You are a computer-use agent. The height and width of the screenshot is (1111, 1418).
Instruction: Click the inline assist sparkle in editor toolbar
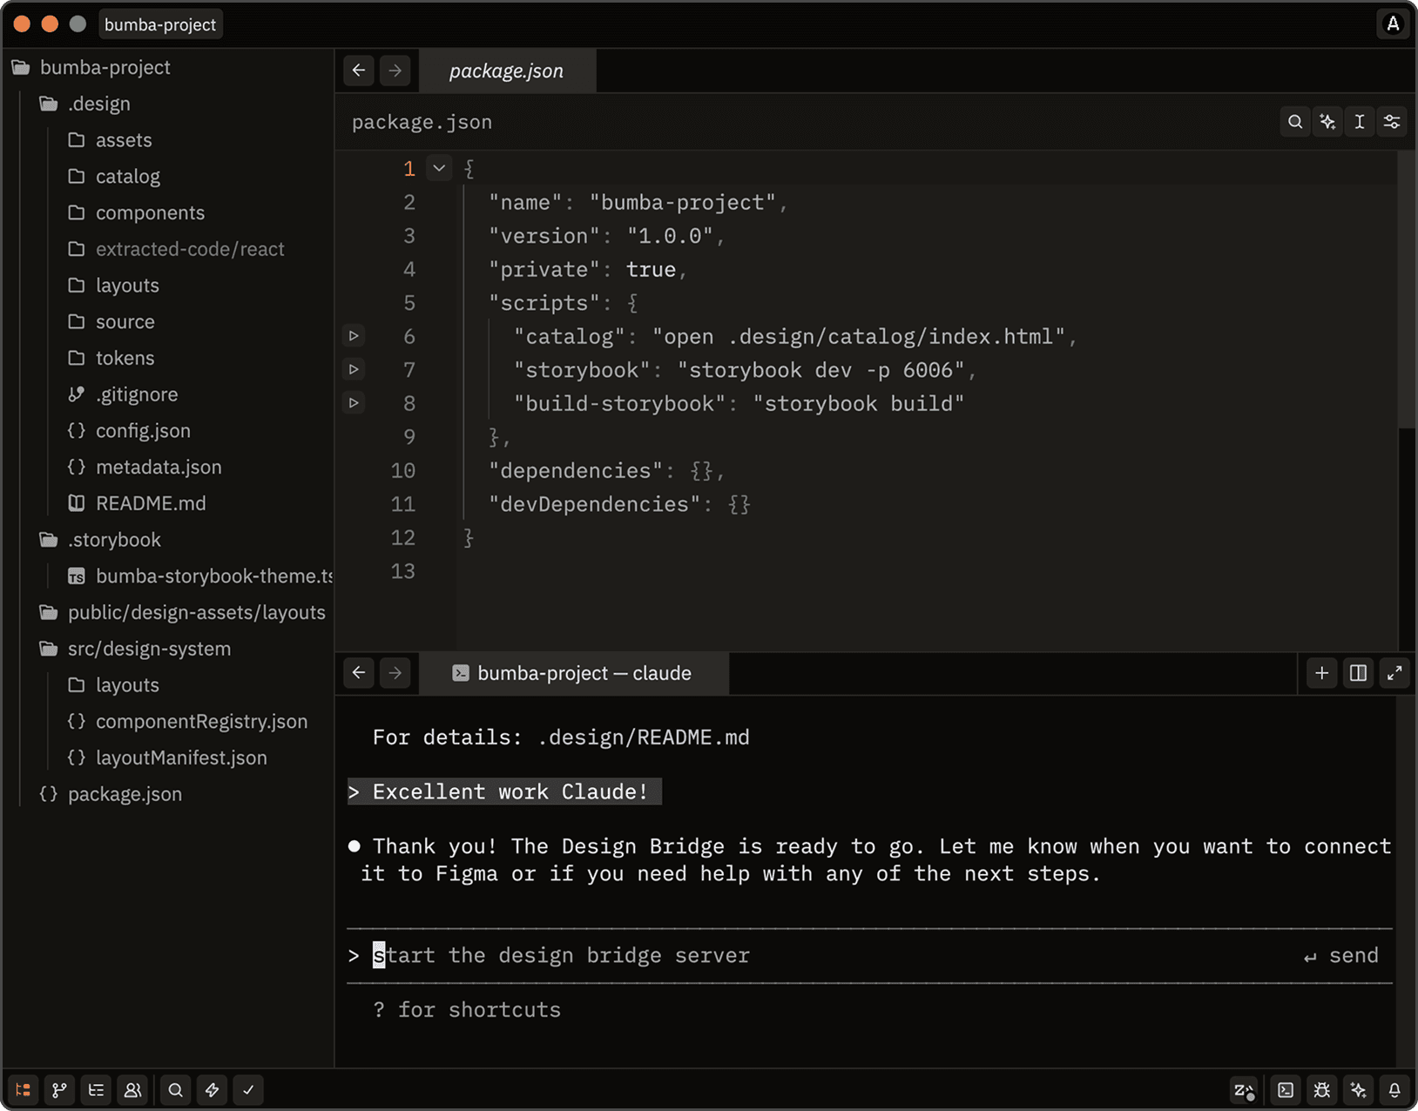point(1327,122)
